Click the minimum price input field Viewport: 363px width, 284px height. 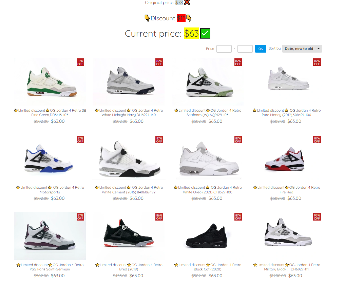224,49
